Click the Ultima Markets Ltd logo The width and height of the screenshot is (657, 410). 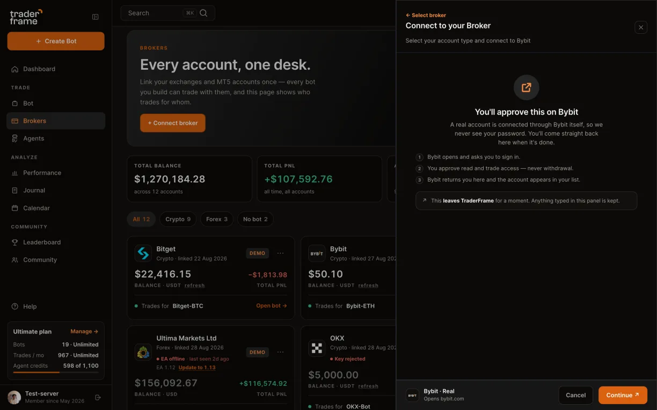point(143,352)
